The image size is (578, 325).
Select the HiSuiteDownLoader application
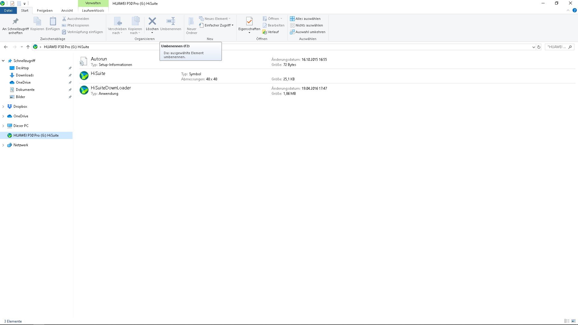327,91
